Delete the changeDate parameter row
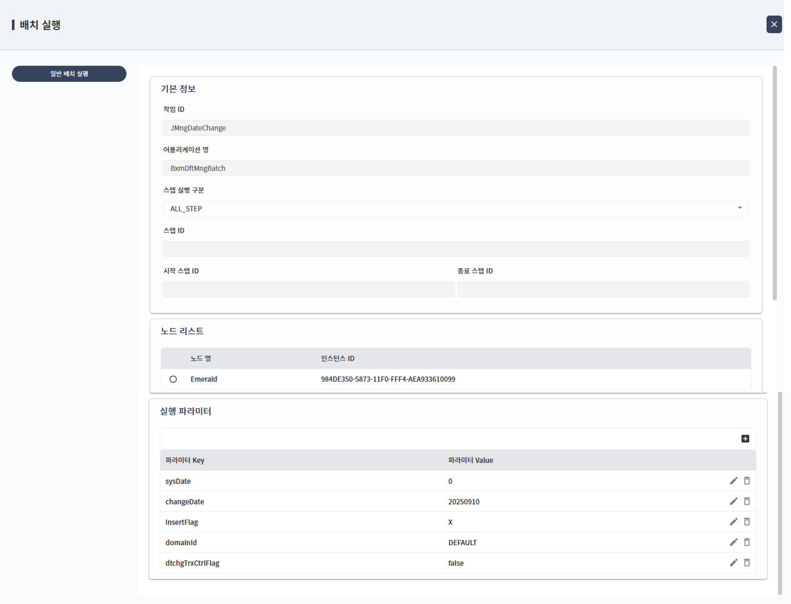Image resolution: width=791 pixels, height=604 pixels. [747, 501]
